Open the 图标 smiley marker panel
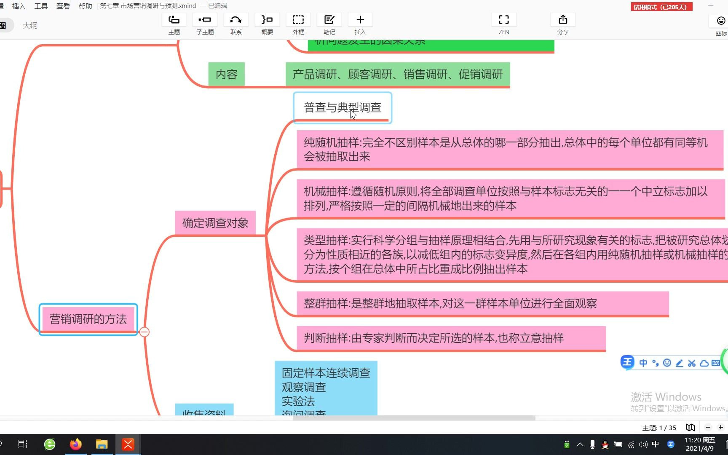This screenshot has height=455, width=728. [x=721, y=25]
